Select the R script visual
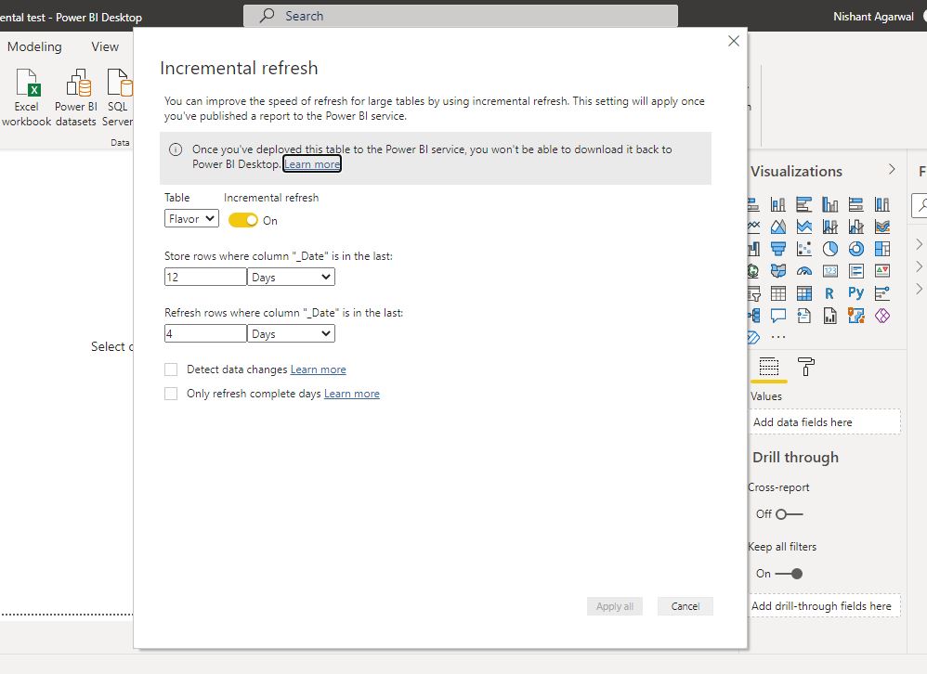 (830, 293)
